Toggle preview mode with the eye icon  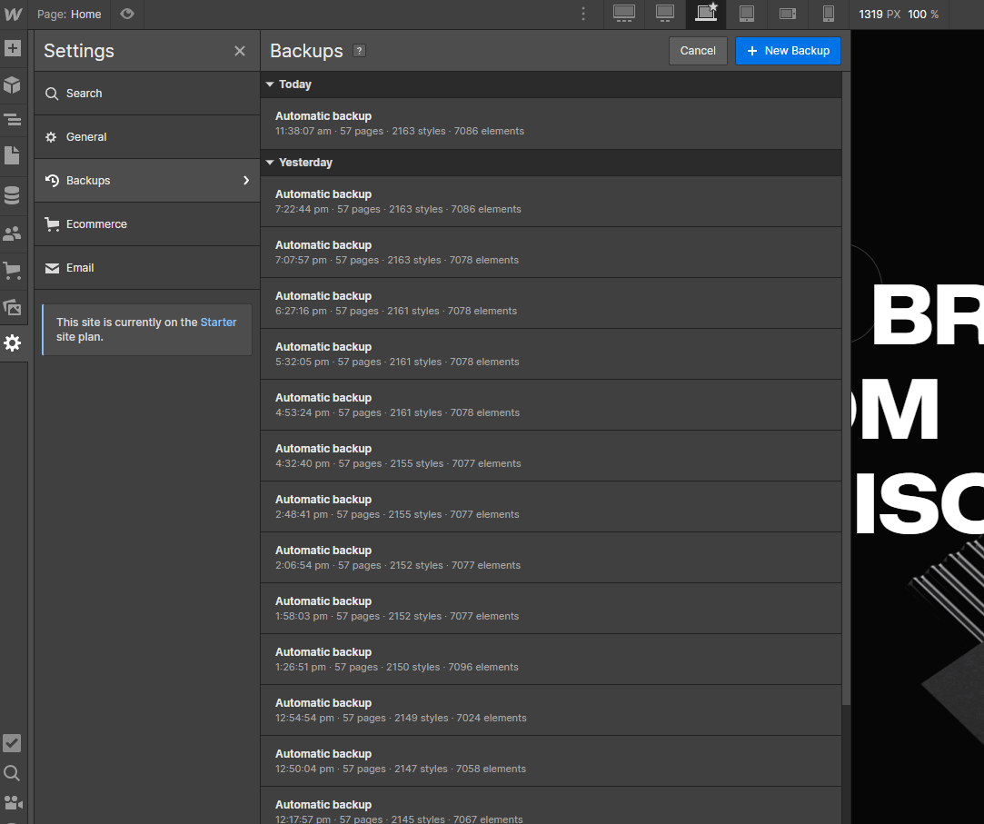[127, 15]
